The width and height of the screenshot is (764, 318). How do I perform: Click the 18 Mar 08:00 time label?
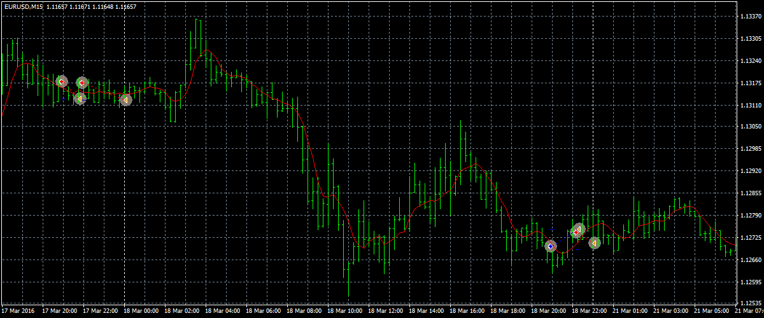pos(304,312)
